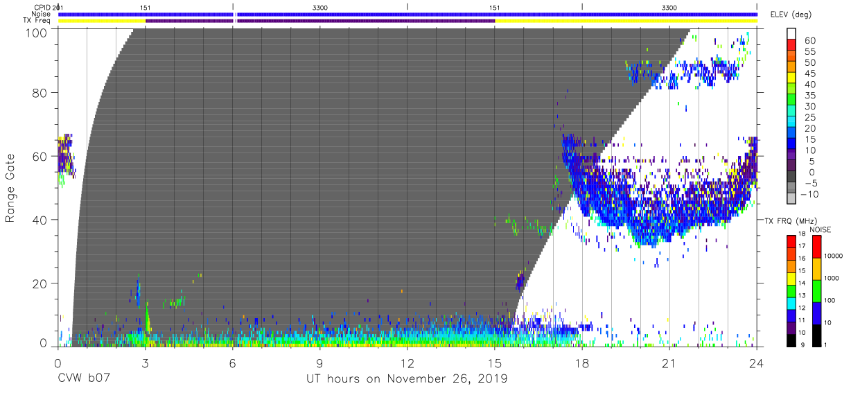Click the '80' tick on Range Gate axis
Screen dimensions: 851x393
point(40,94)
